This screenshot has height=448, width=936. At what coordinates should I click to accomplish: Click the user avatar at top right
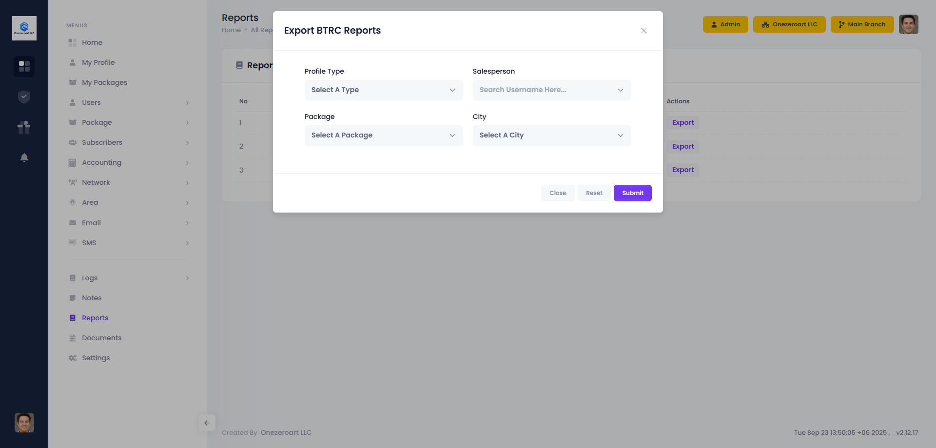click(908, 24)
